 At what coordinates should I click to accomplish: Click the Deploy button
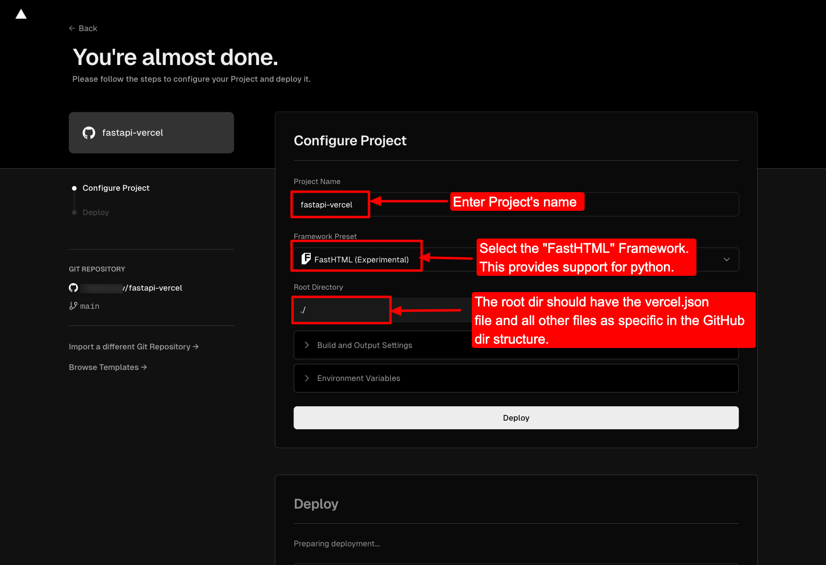[516, 418]
